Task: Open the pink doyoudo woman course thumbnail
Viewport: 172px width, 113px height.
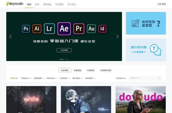Action: click(x=141, y=100)
